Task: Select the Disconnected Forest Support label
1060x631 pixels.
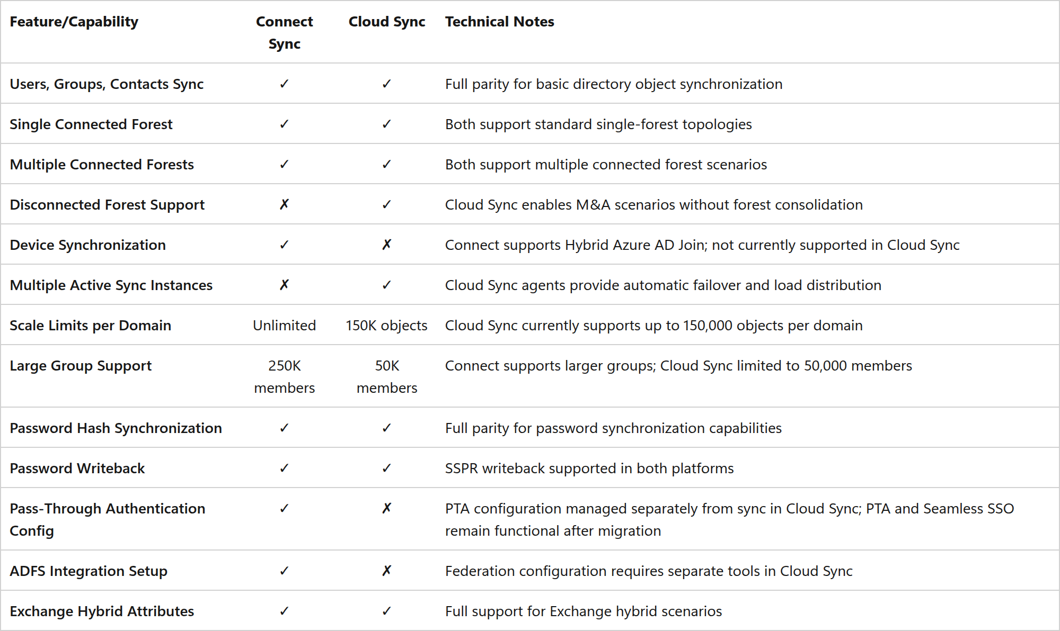Action: click(107, 205)
